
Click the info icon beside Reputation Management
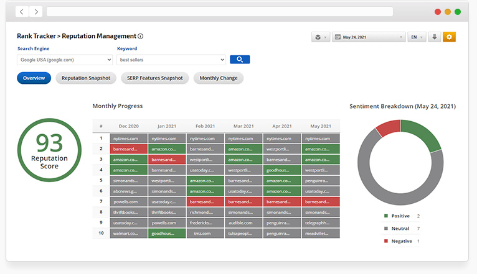pyautogui.click(x=141, y=37)
